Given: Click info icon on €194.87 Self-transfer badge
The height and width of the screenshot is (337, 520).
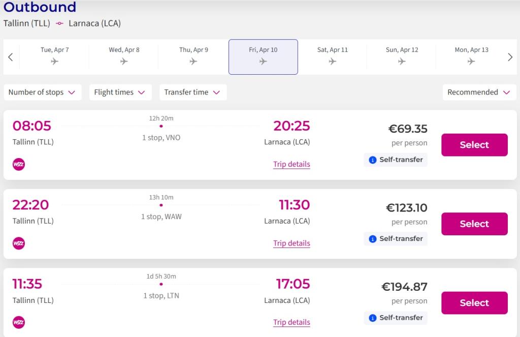Looking at the screenshot, I should pyautogui.click(x=373, y=318).
